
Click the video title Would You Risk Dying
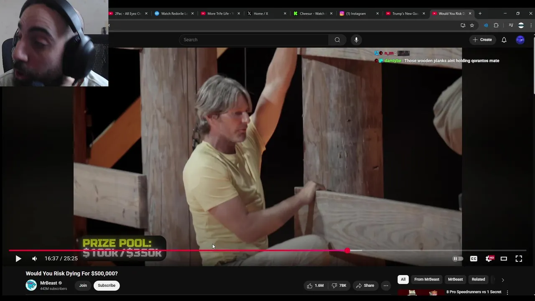pos(71,273)
